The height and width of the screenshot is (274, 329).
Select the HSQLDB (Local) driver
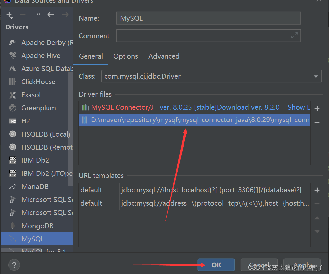tap(37, 134)
